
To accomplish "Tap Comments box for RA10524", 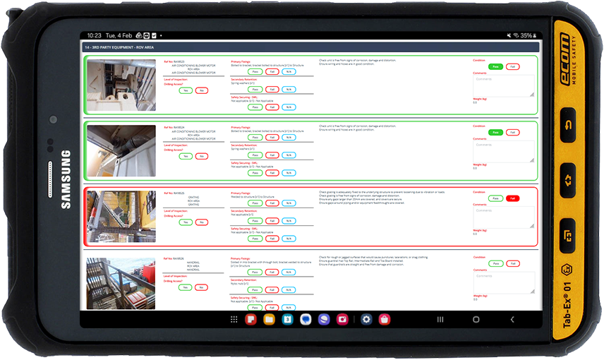I will click(504, 152).
